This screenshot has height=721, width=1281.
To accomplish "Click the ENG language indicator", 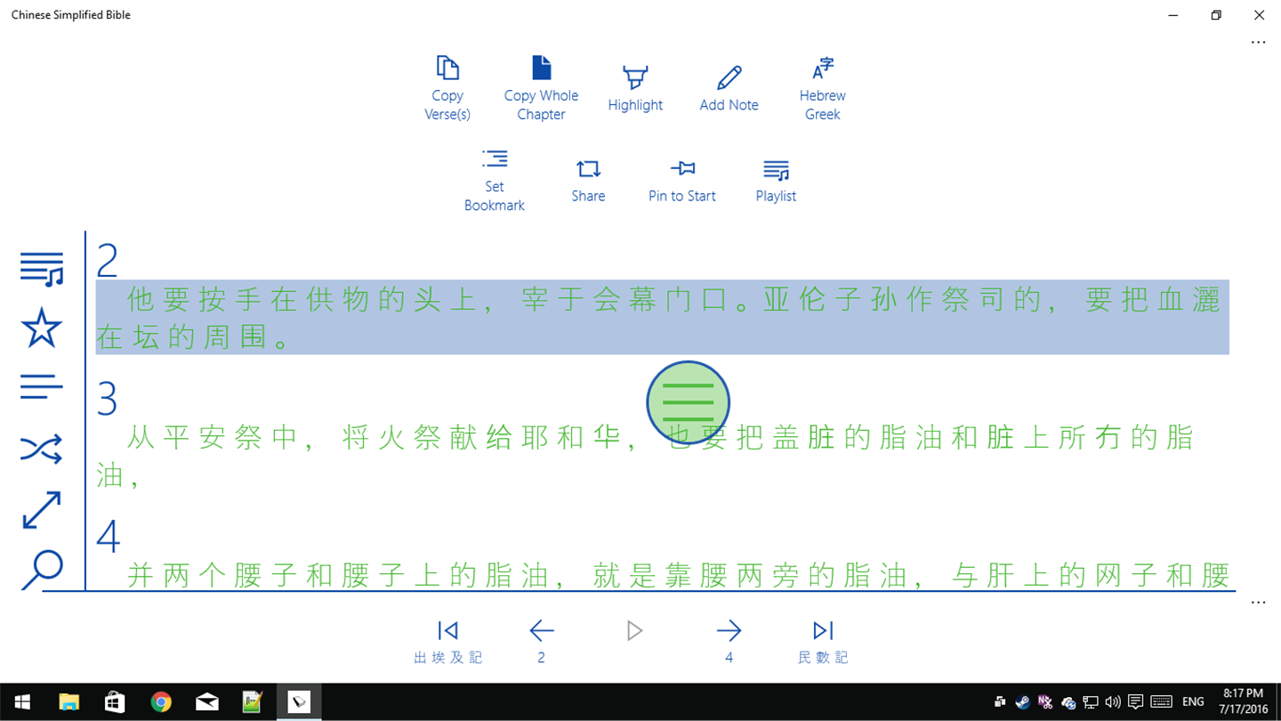I will coord(1194,702).
